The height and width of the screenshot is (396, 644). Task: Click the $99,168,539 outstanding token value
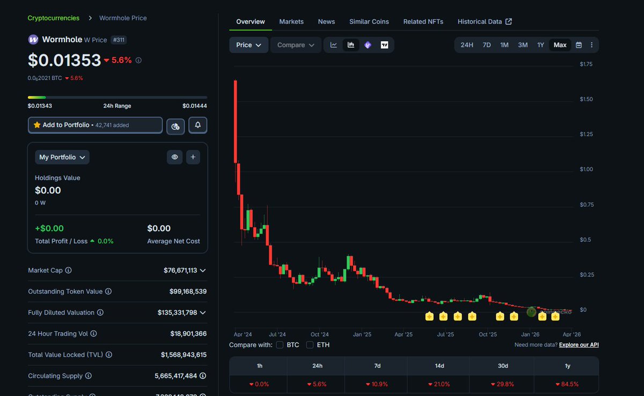tap(188, 292)
